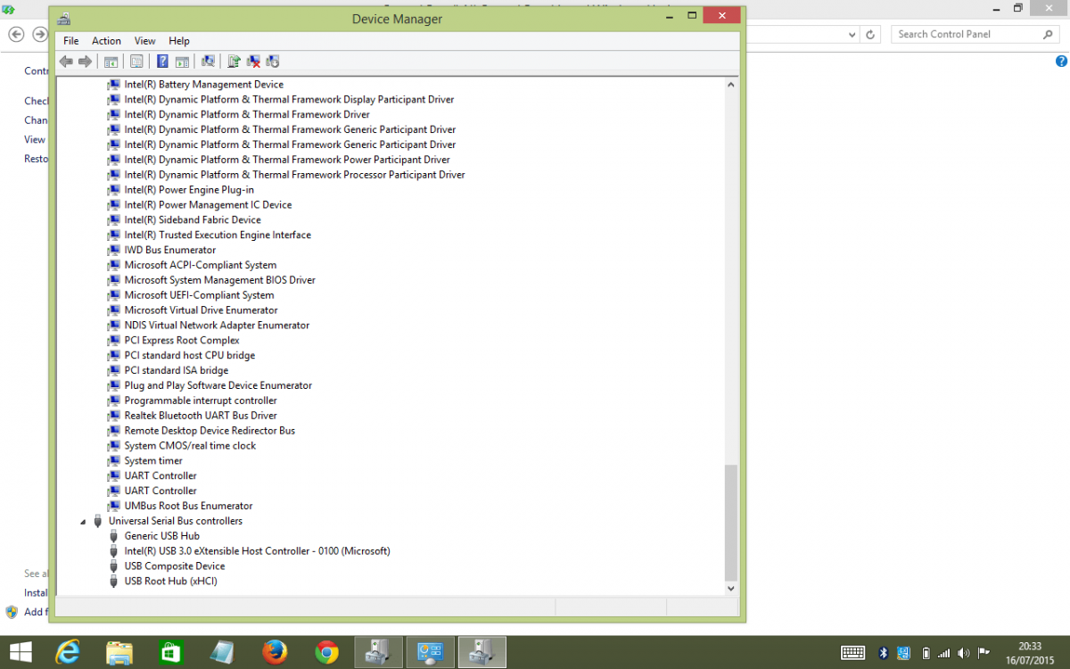Viewport: 1070px width, 669px height.
Task: Click the Disable device icon with down arrow
Action: [273, 62]
